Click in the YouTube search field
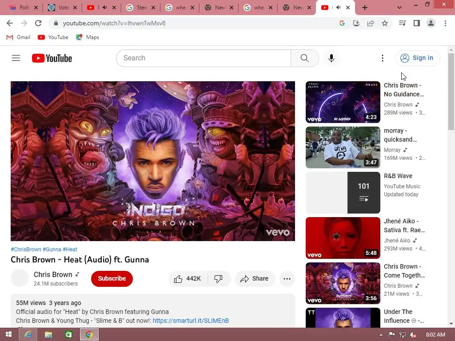455x341 pixels. point(204,58)
